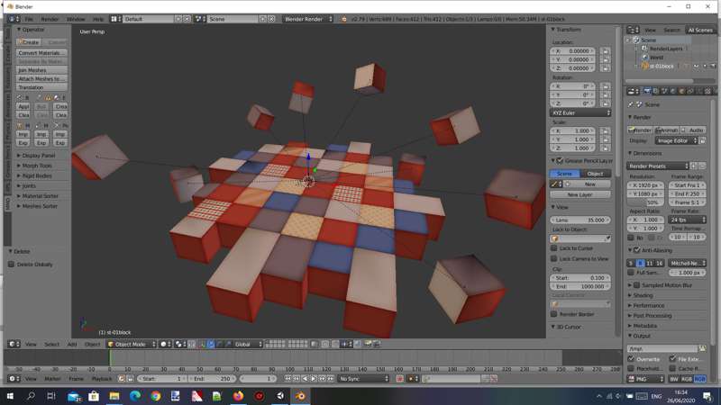This screenshot has height=405, width=721.
Task: Click the OpenGL render image camera icon
Action: point(368,344)
